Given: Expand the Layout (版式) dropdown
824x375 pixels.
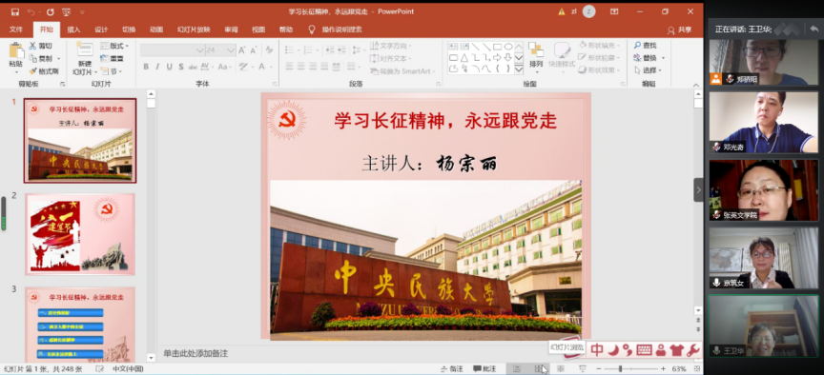Looking at the screenshot, I should [114, 46].
